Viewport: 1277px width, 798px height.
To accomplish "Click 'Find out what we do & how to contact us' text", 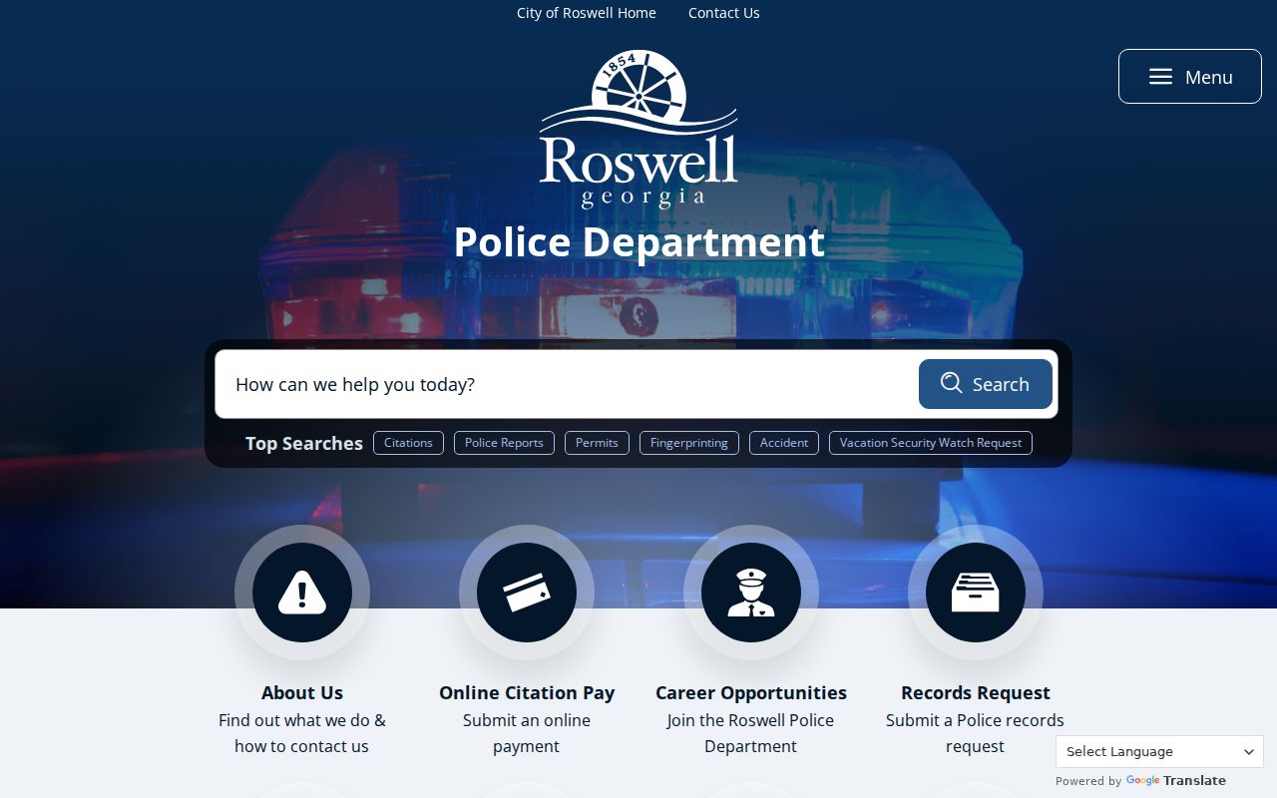I will coord(302,733).
